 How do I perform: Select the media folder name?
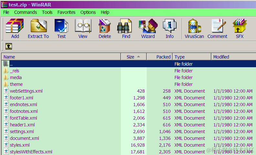tap(16, 77)
